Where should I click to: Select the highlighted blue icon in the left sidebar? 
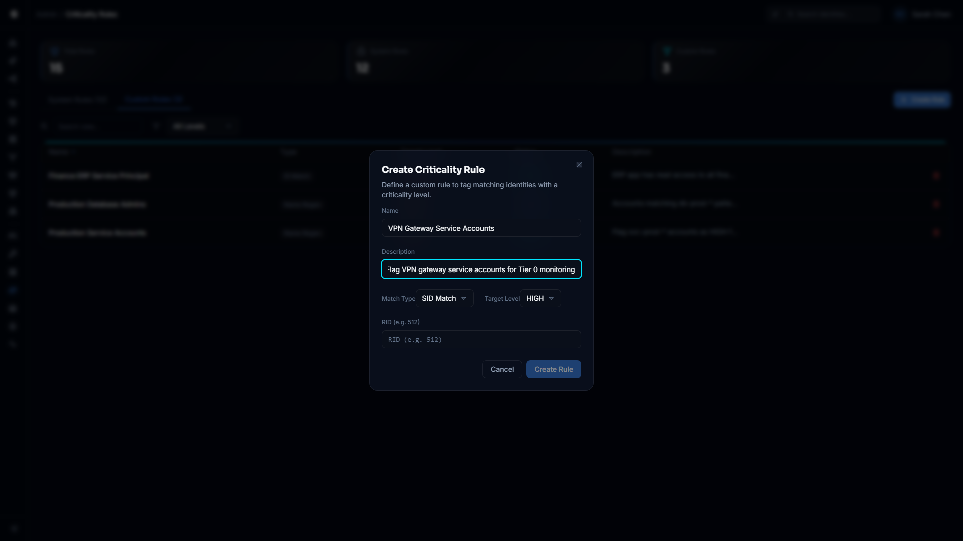pyautogui.click(x=13, y=290)
